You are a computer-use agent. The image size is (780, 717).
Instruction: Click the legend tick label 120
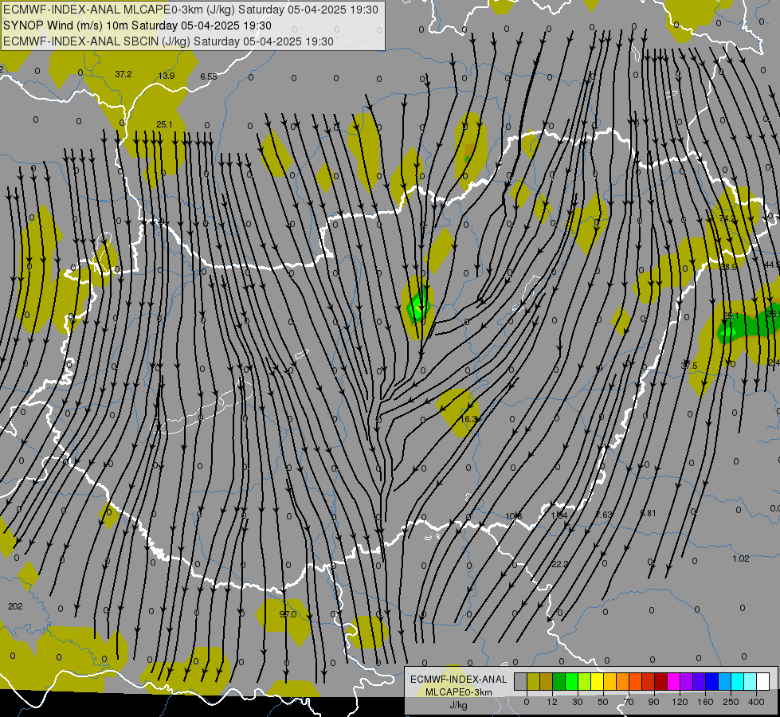pos(680,702)
